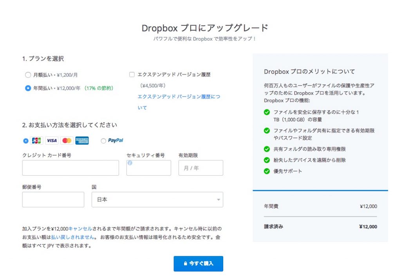
Task: Focus the セキュリティ番号 input field
Action: tap(148, 168)
